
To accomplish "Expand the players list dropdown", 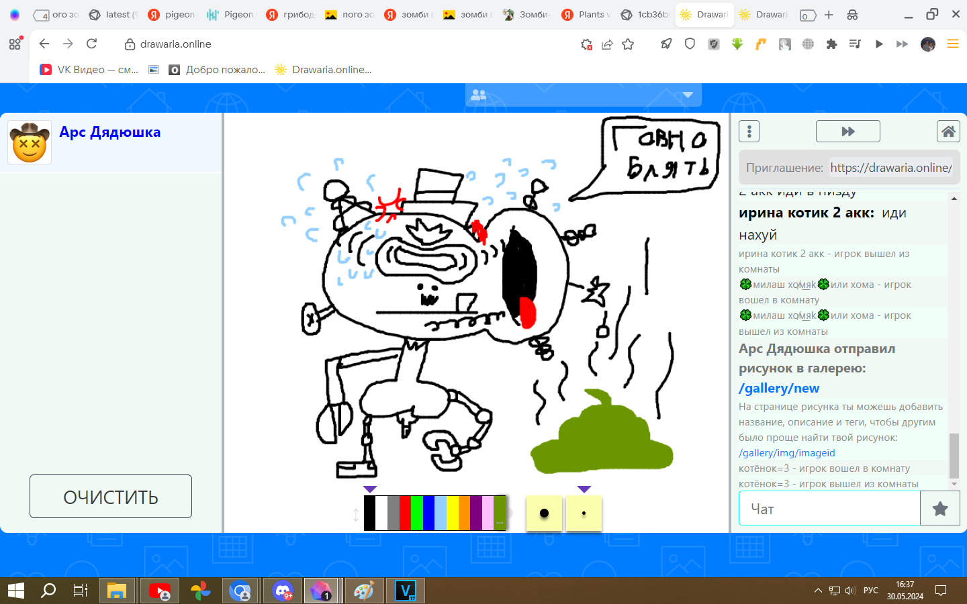I will [x=688, y=95].
